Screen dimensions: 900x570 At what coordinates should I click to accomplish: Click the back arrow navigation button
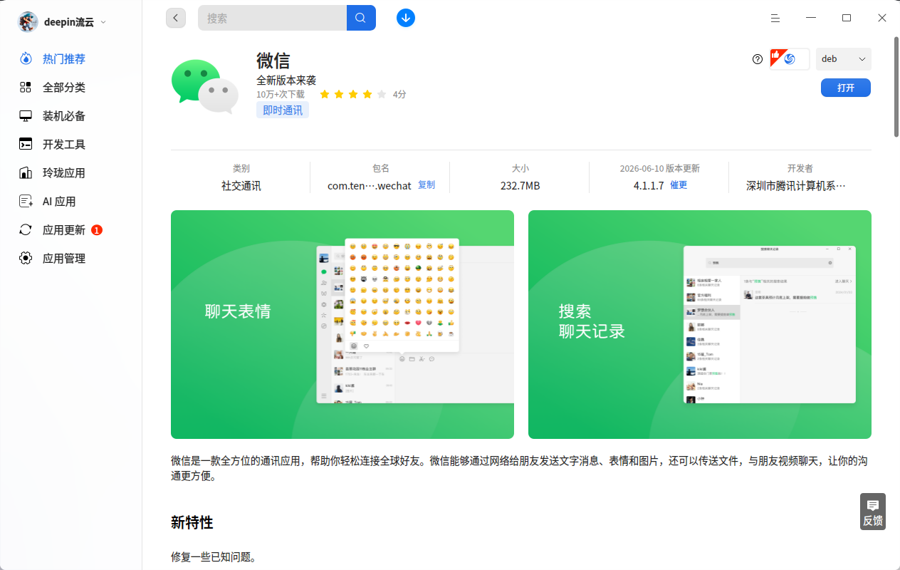pyautogui.click(x=176, y=18)
